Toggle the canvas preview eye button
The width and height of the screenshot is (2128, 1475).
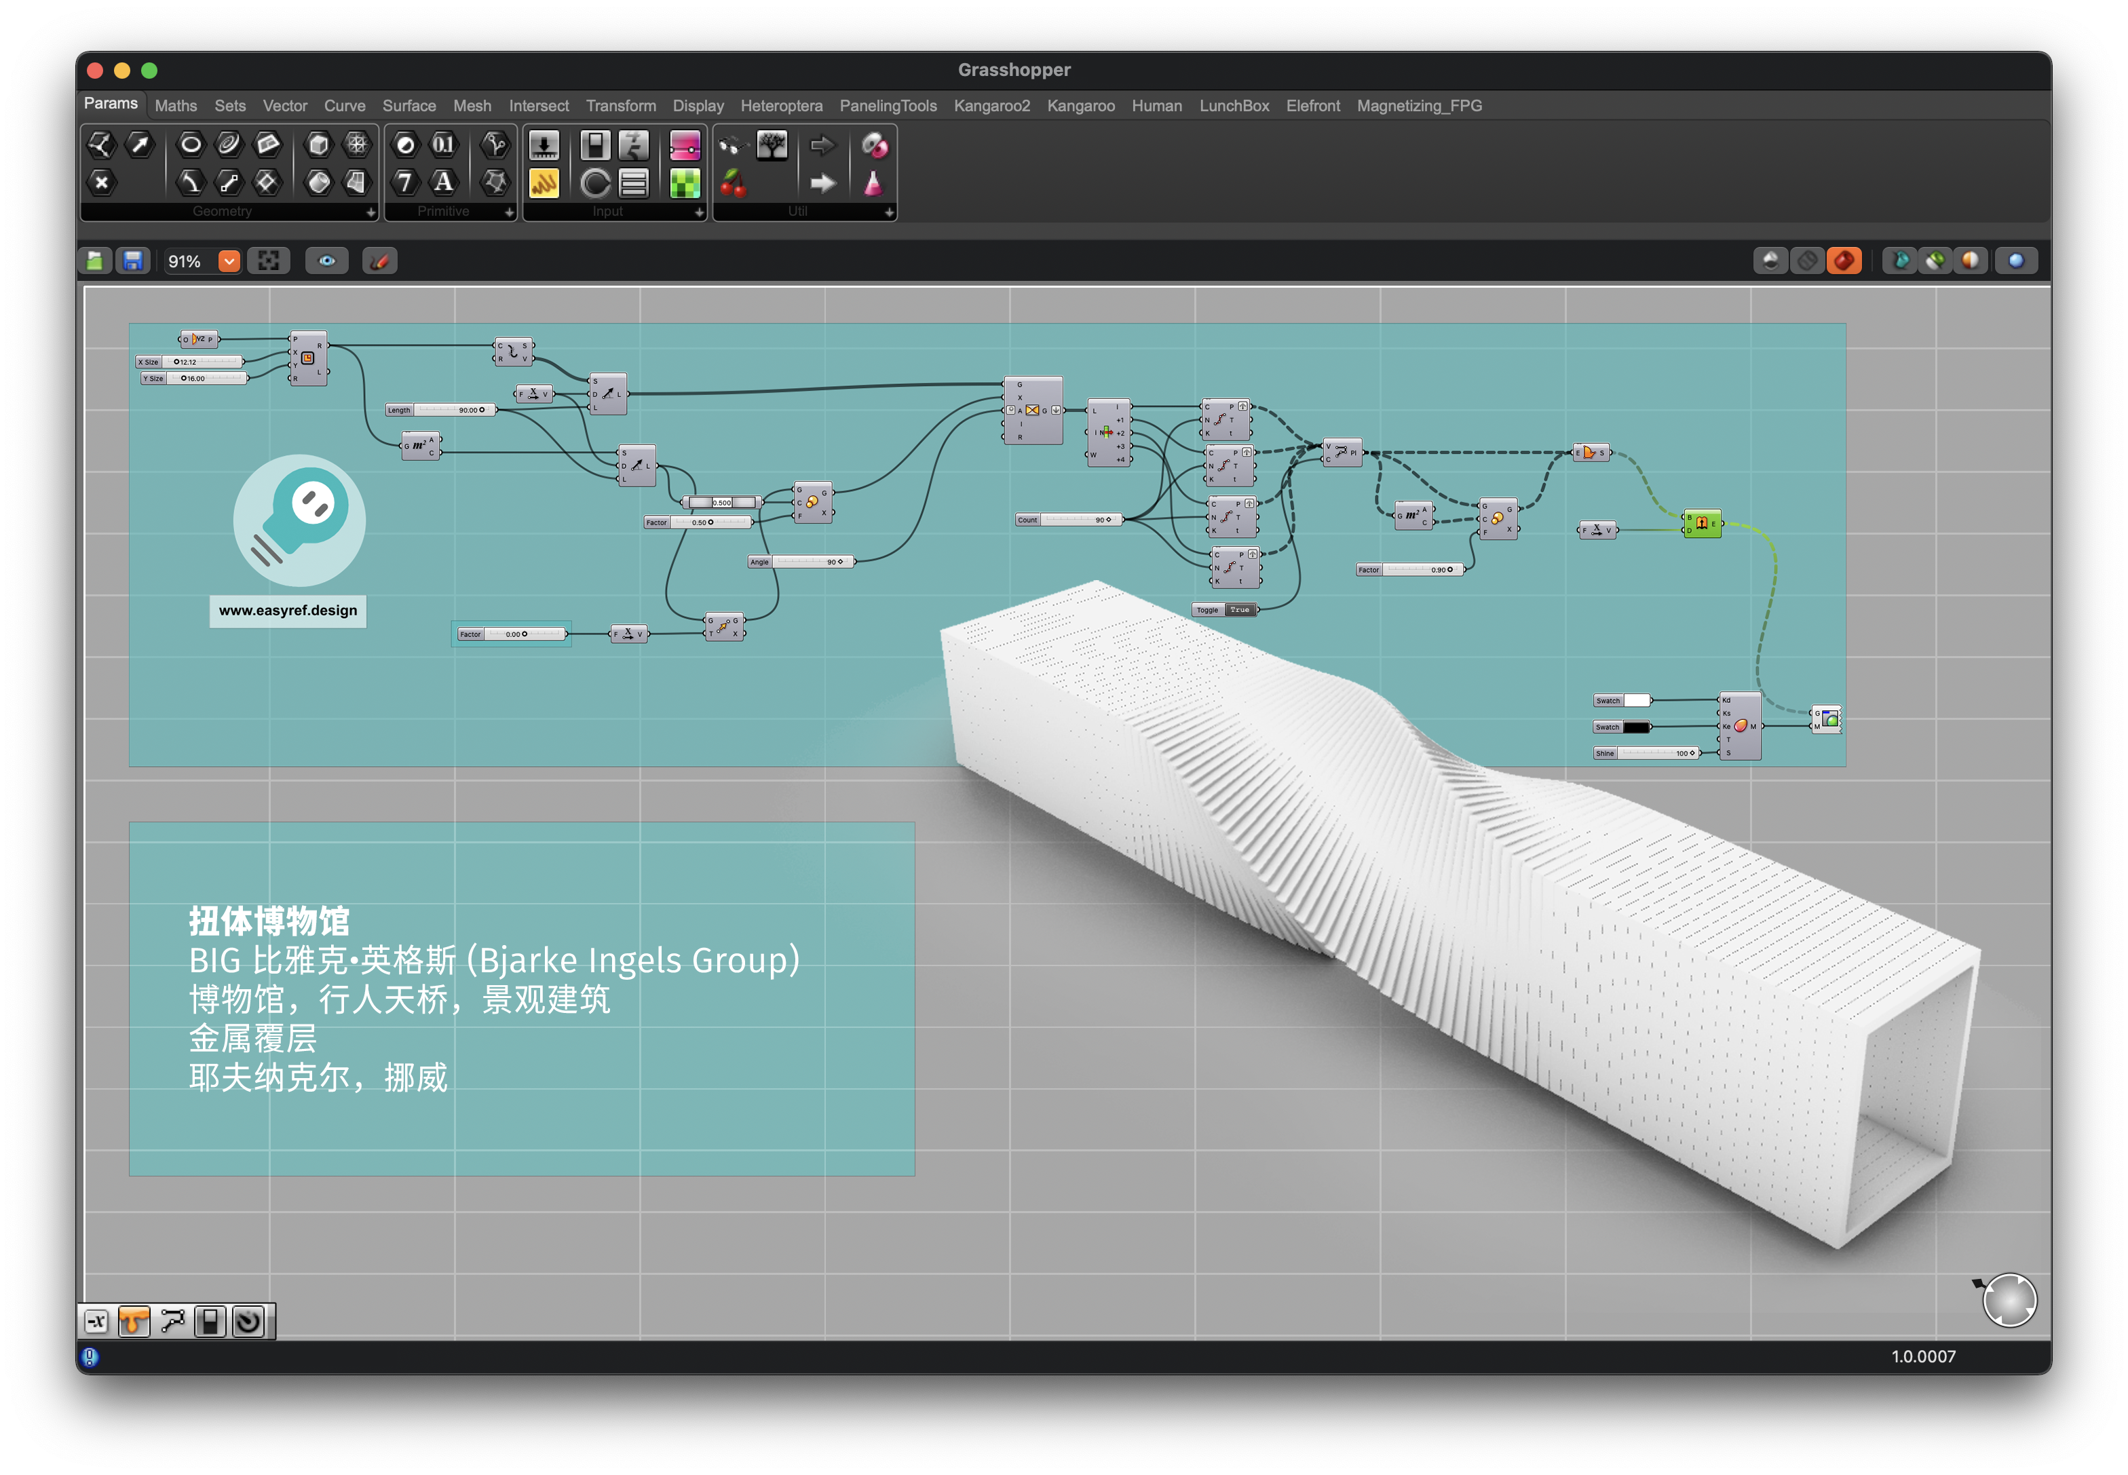[327, 261]
